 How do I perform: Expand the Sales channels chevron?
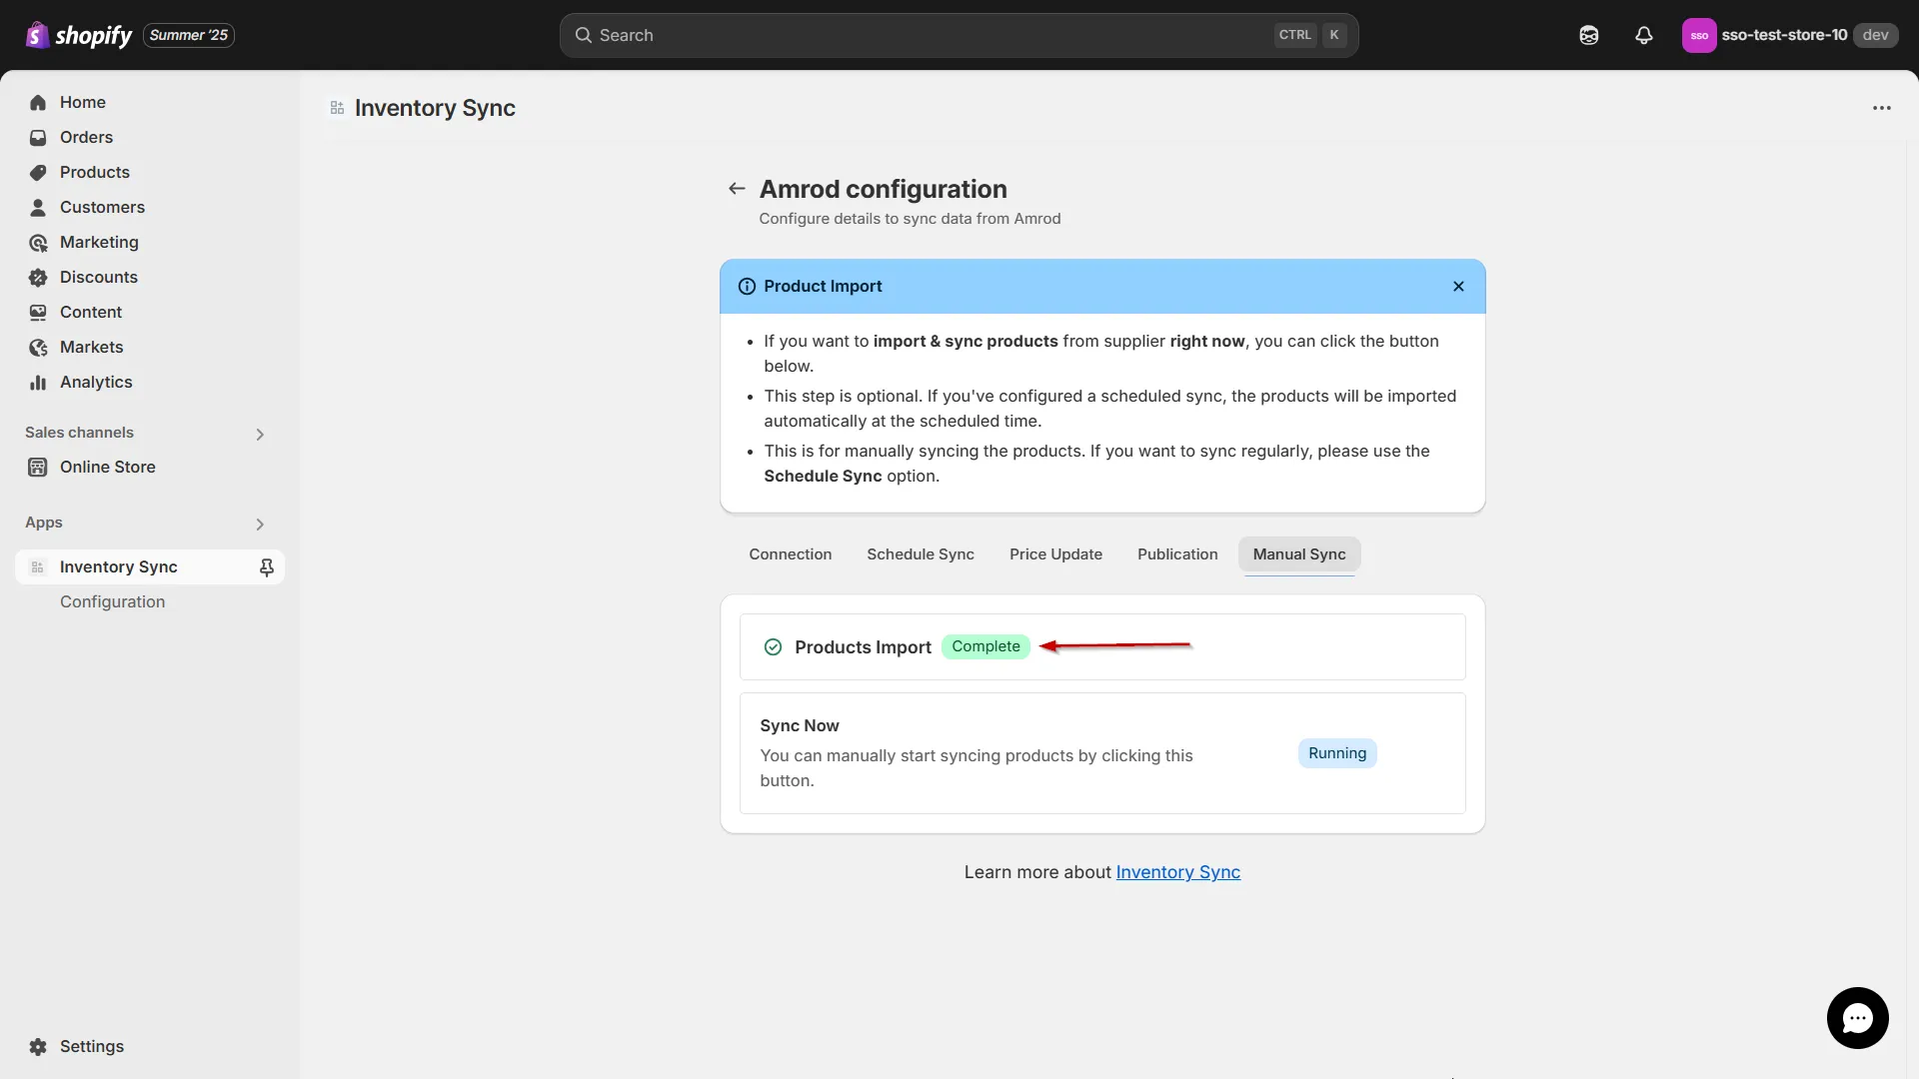click(x=260, y=434)
